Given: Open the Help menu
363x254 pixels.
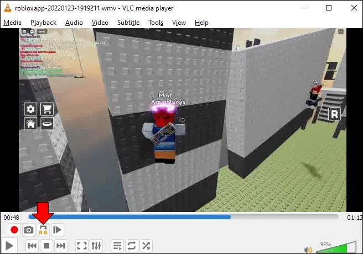Looking at the screenshot, I should pos(201,23).
